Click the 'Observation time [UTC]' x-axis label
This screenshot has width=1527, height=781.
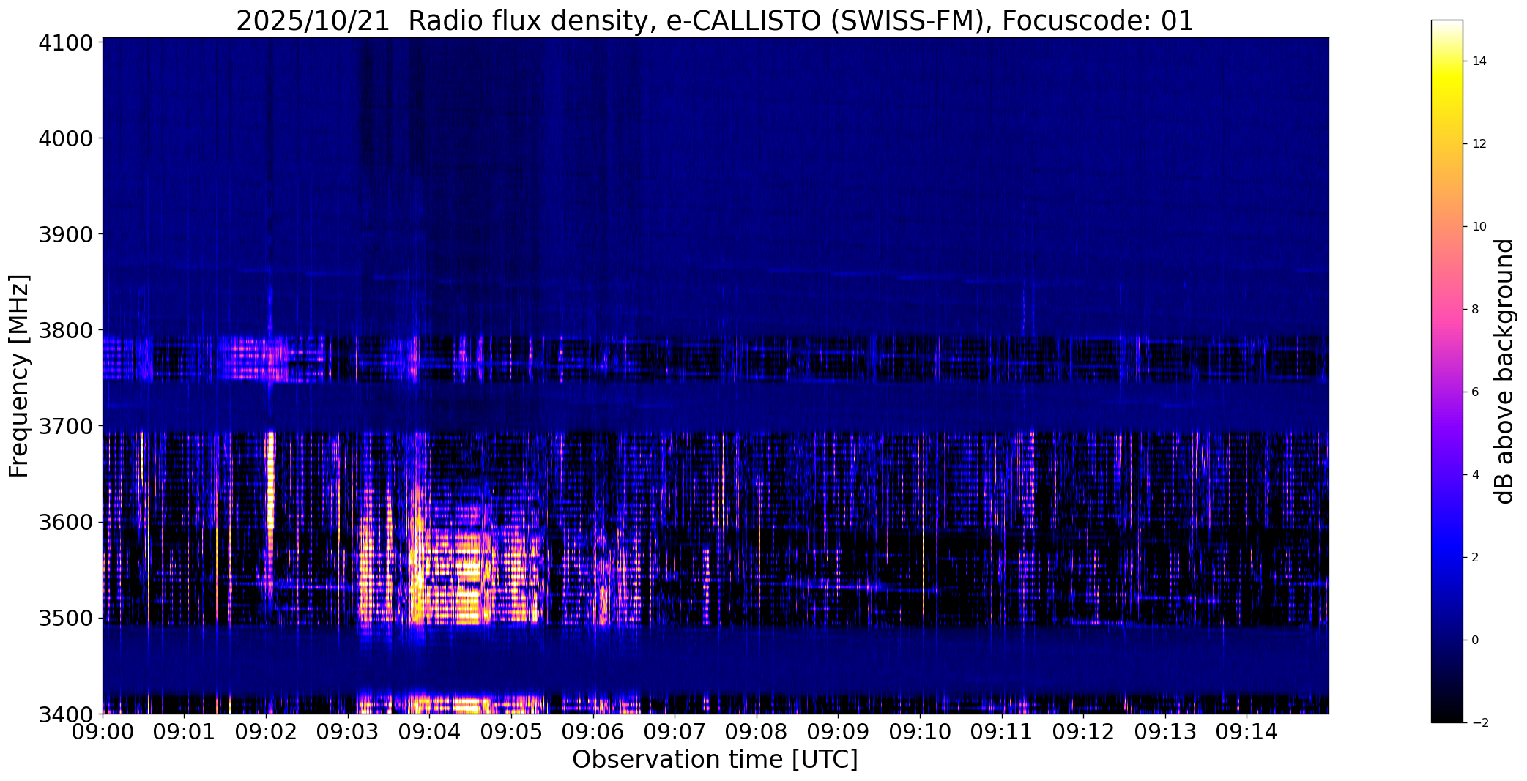[x=715, y=760]
